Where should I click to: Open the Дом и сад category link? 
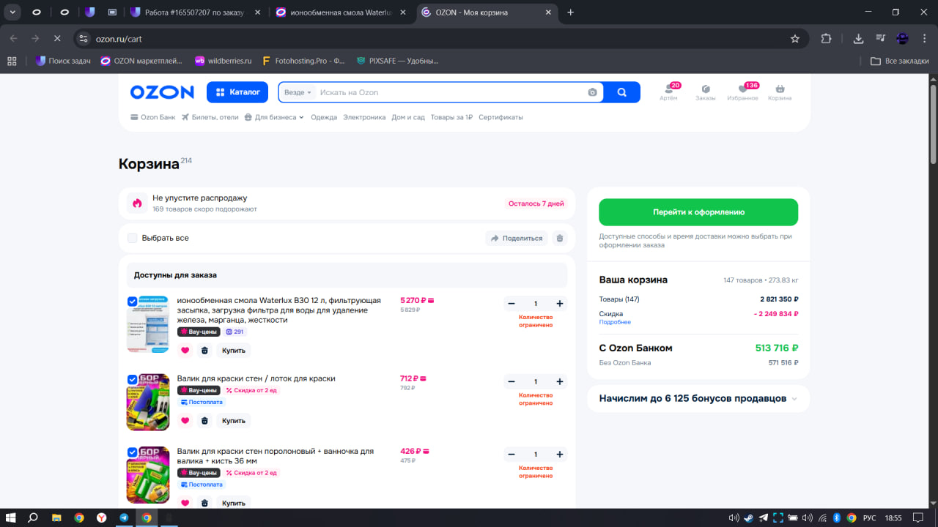point(408,117)
